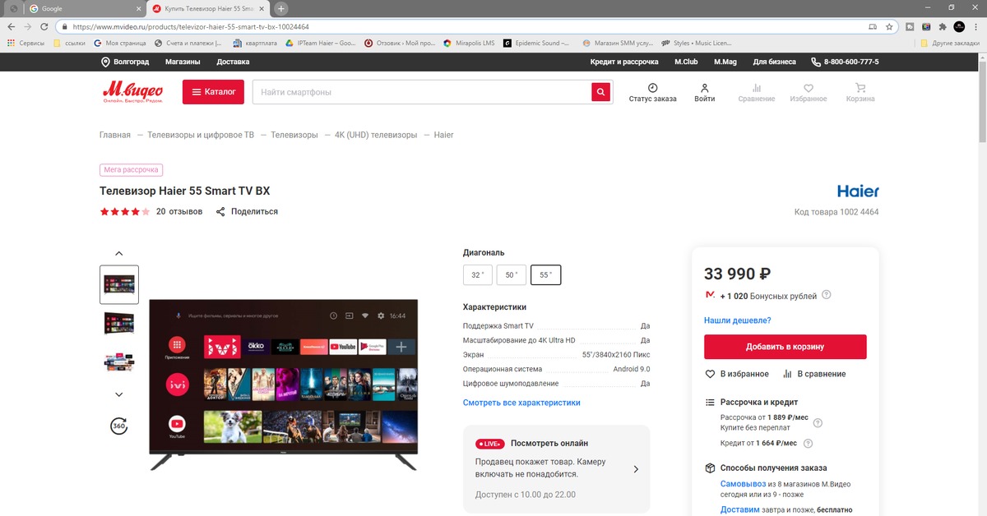Click the Найти смартфоны search field

[421, 92]
